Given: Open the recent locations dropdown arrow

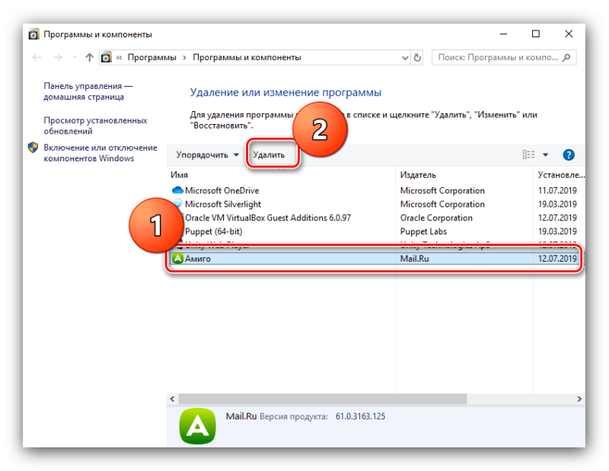Looking at the screenshot, I should [75, 58].
